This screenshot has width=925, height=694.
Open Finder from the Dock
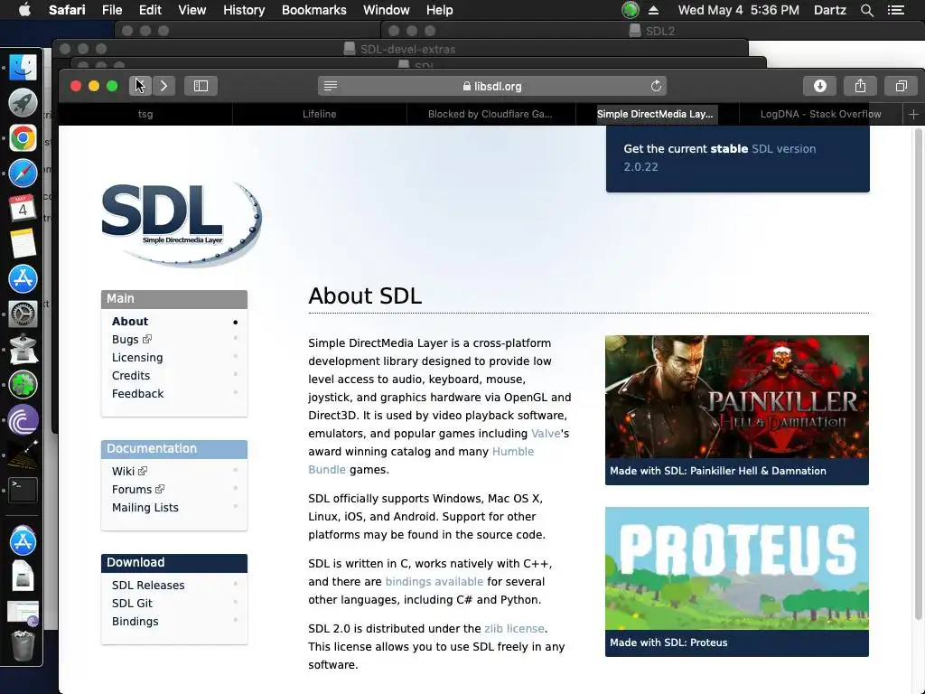click(23, 67)
